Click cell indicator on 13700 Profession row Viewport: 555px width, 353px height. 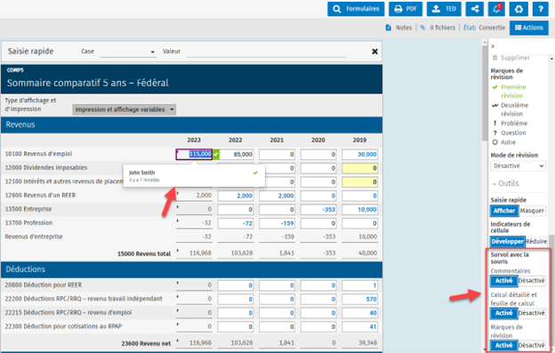coord(178,221)
